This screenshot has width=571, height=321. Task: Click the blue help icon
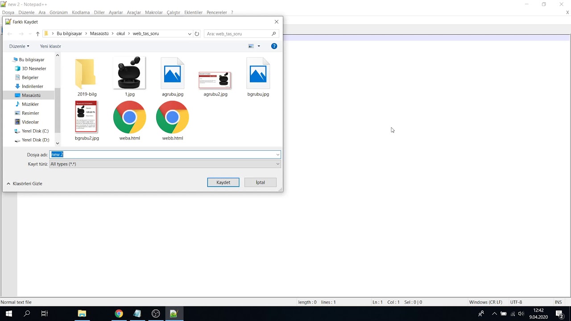(x=274, y=46)
